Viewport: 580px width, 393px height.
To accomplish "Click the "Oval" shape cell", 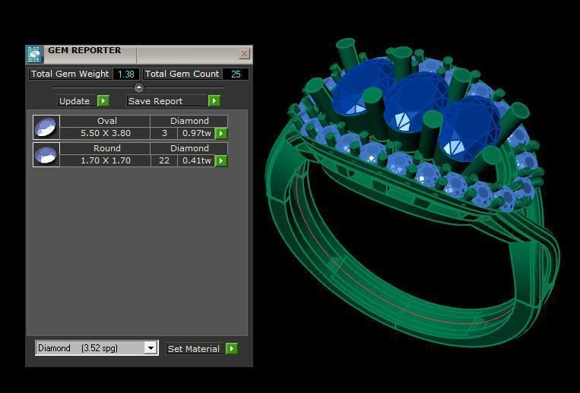I will (105, 121).
